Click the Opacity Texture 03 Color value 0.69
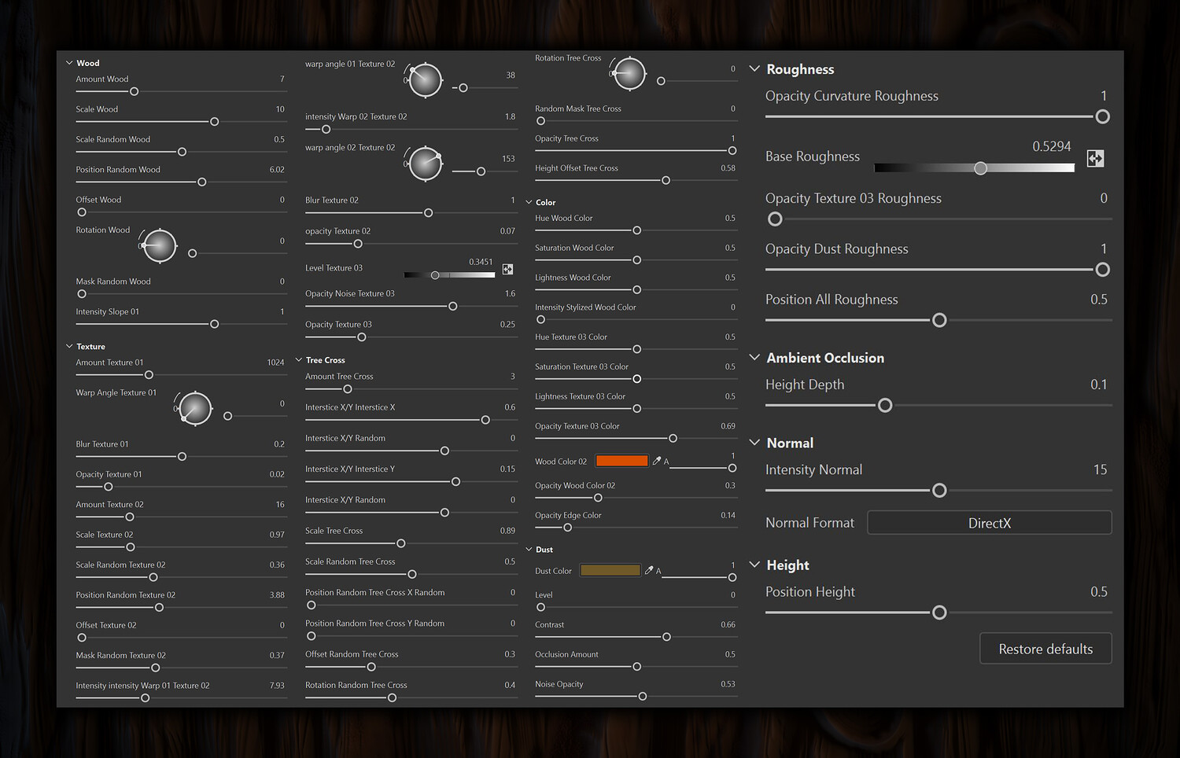1180x758 pixels. click(x=728, y=426)
